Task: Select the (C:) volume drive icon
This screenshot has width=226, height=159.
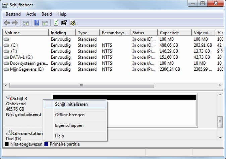Action: pos(6,45)
